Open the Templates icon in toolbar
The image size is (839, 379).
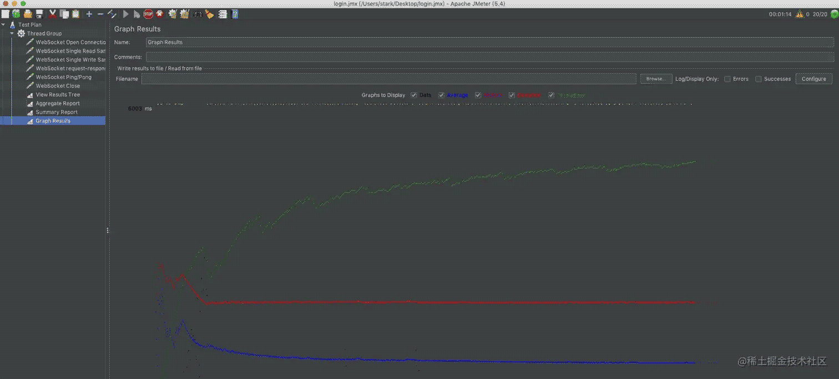16,14
